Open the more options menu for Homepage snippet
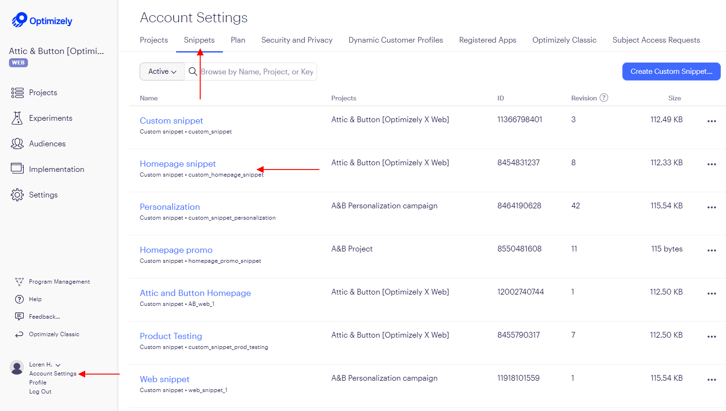The image size is (726, 411). point(712,164)
